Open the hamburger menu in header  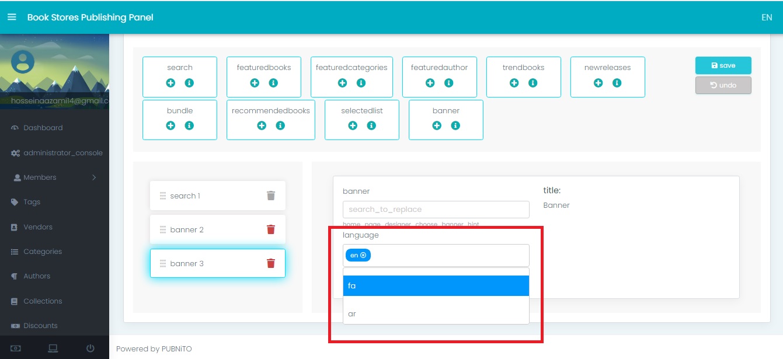(x=12, y=17)
